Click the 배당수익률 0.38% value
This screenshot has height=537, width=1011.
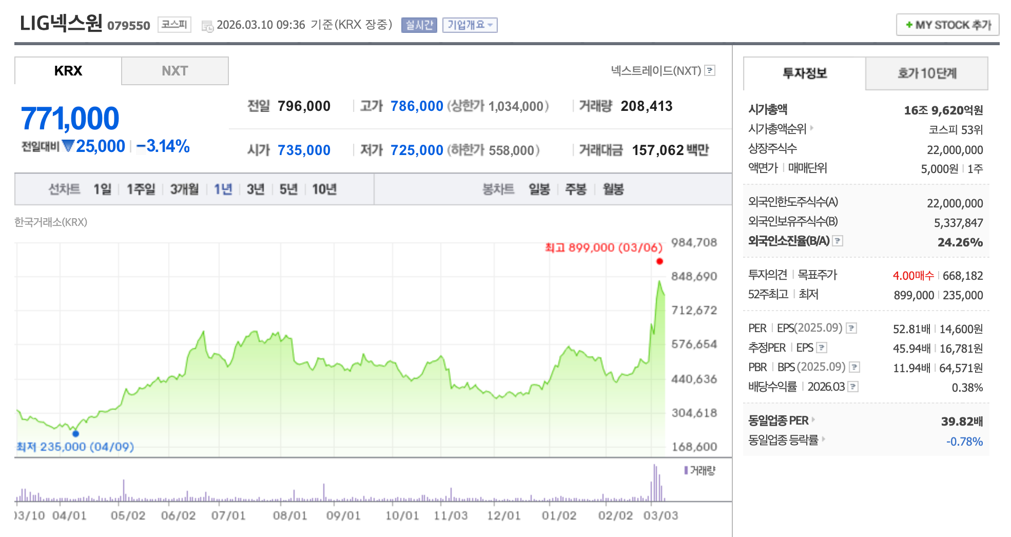(967, 388)
